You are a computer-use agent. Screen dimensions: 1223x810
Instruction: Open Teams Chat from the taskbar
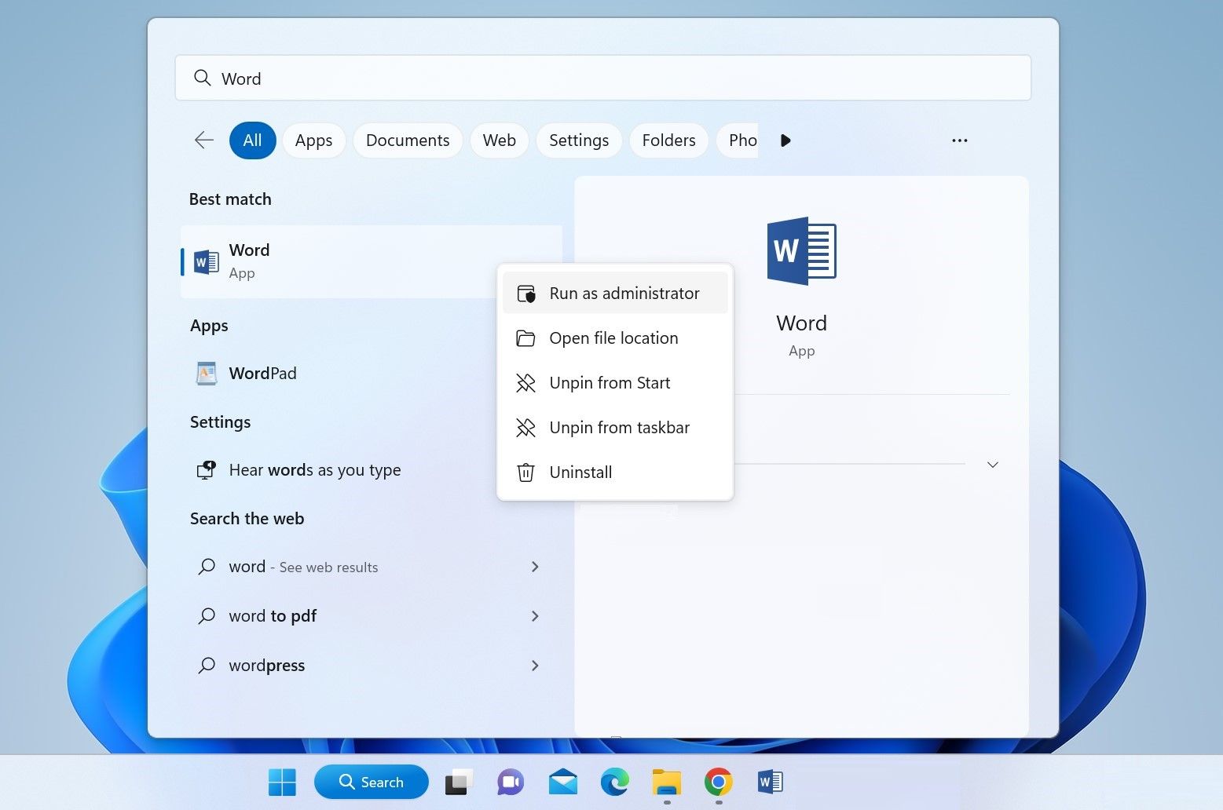pos(510,782)
